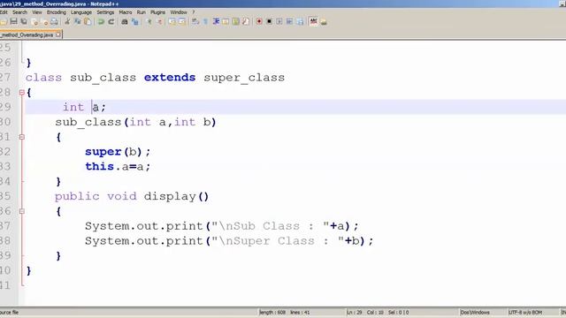Open the Search menu
Screen dimensions: 566x318
(x=19, y=12)
